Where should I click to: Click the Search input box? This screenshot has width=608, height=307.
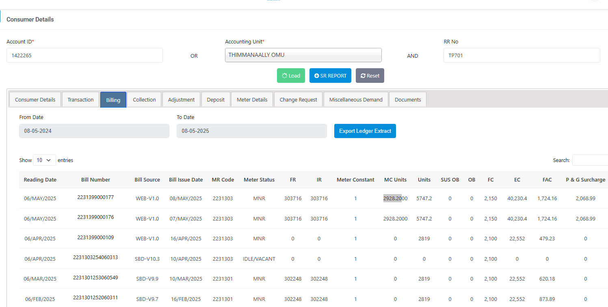590,160
